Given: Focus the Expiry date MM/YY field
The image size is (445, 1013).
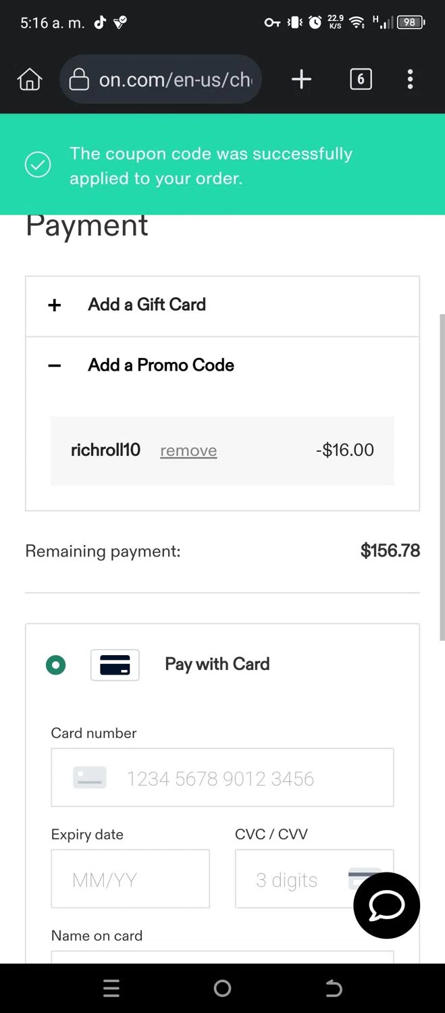Looking at the screenshot, I should (130, 879).
